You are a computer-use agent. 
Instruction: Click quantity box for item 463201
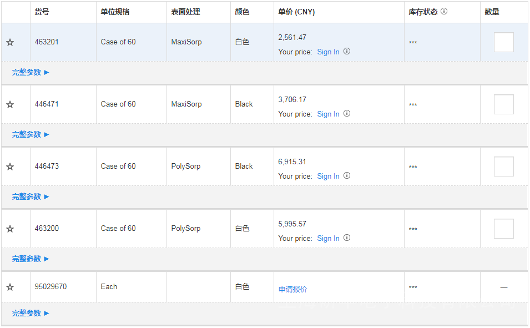coord(503,42)
